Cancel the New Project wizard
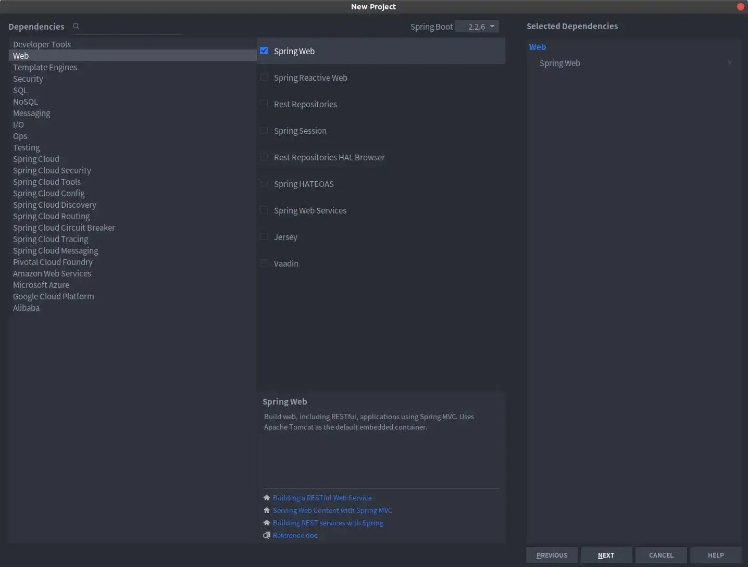 (661, 555)
